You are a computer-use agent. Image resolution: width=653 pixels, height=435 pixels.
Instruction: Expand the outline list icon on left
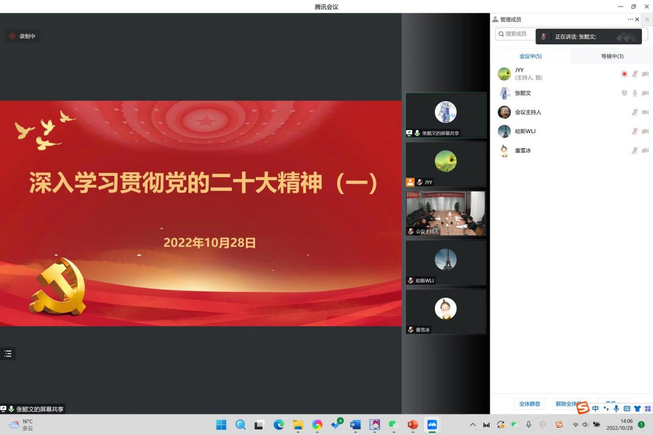click(7, 353)
